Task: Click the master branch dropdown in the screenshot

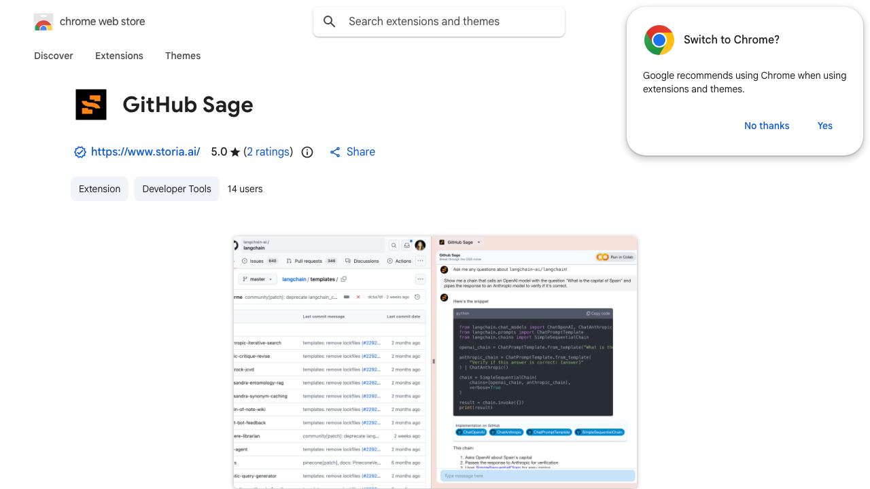Action: pos(258,279)
